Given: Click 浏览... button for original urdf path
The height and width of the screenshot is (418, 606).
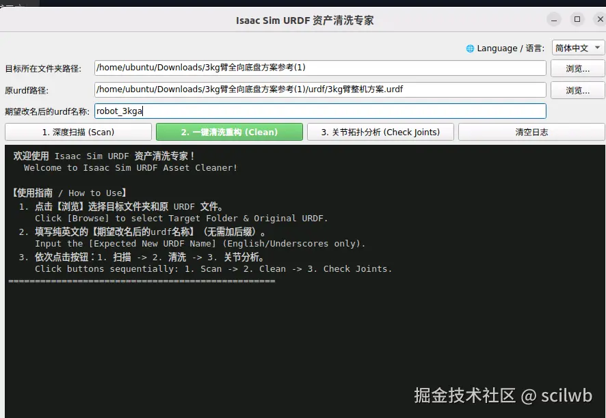Looking at the screenshot, I should pyautogui.click(x=577, y=91).
